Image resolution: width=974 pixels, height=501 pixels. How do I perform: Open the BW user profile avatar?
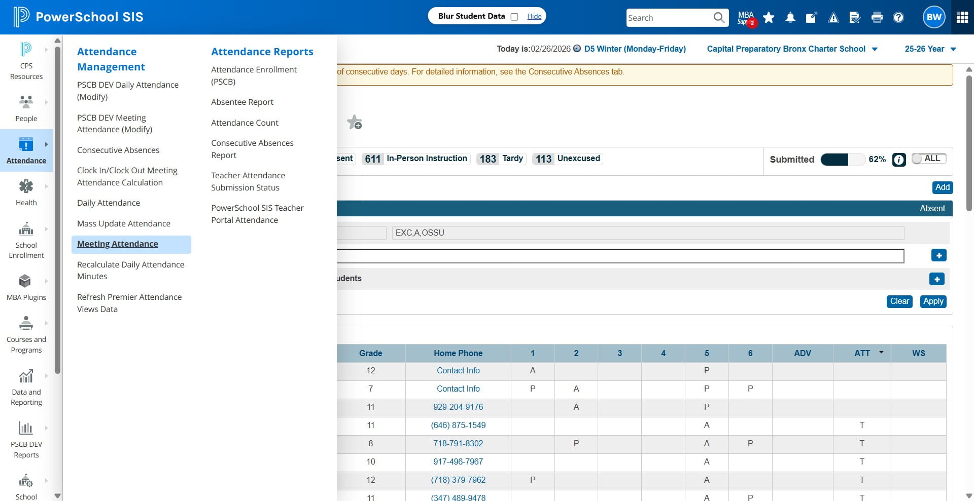pos(934,17)
